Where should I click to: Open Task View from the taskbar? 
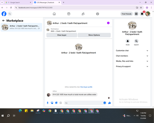click(14, 116)
